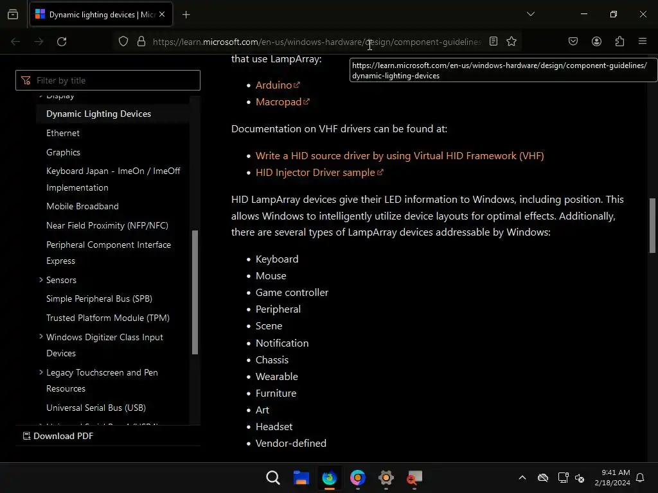This screenshot has height=493, width=658.
Task: Save page to Pocket
Action: [573, 41]
